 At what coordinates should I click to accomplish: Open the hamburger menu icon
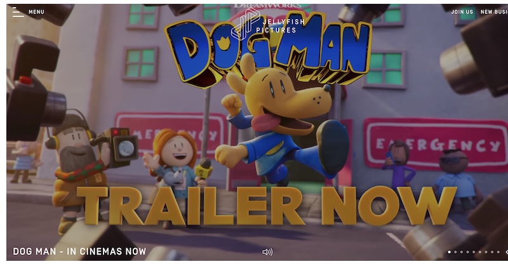[18, 12]
